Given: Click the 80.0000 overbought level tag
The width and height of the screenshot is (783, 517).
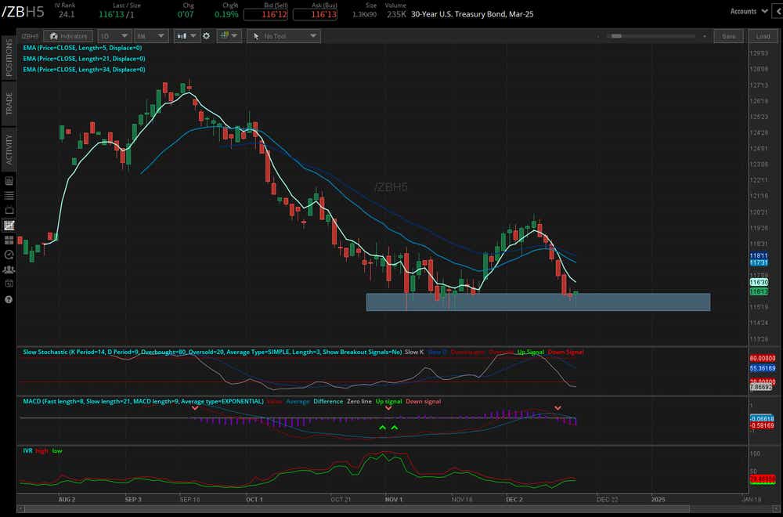Looking at the screenshot, I should point(762,359).
